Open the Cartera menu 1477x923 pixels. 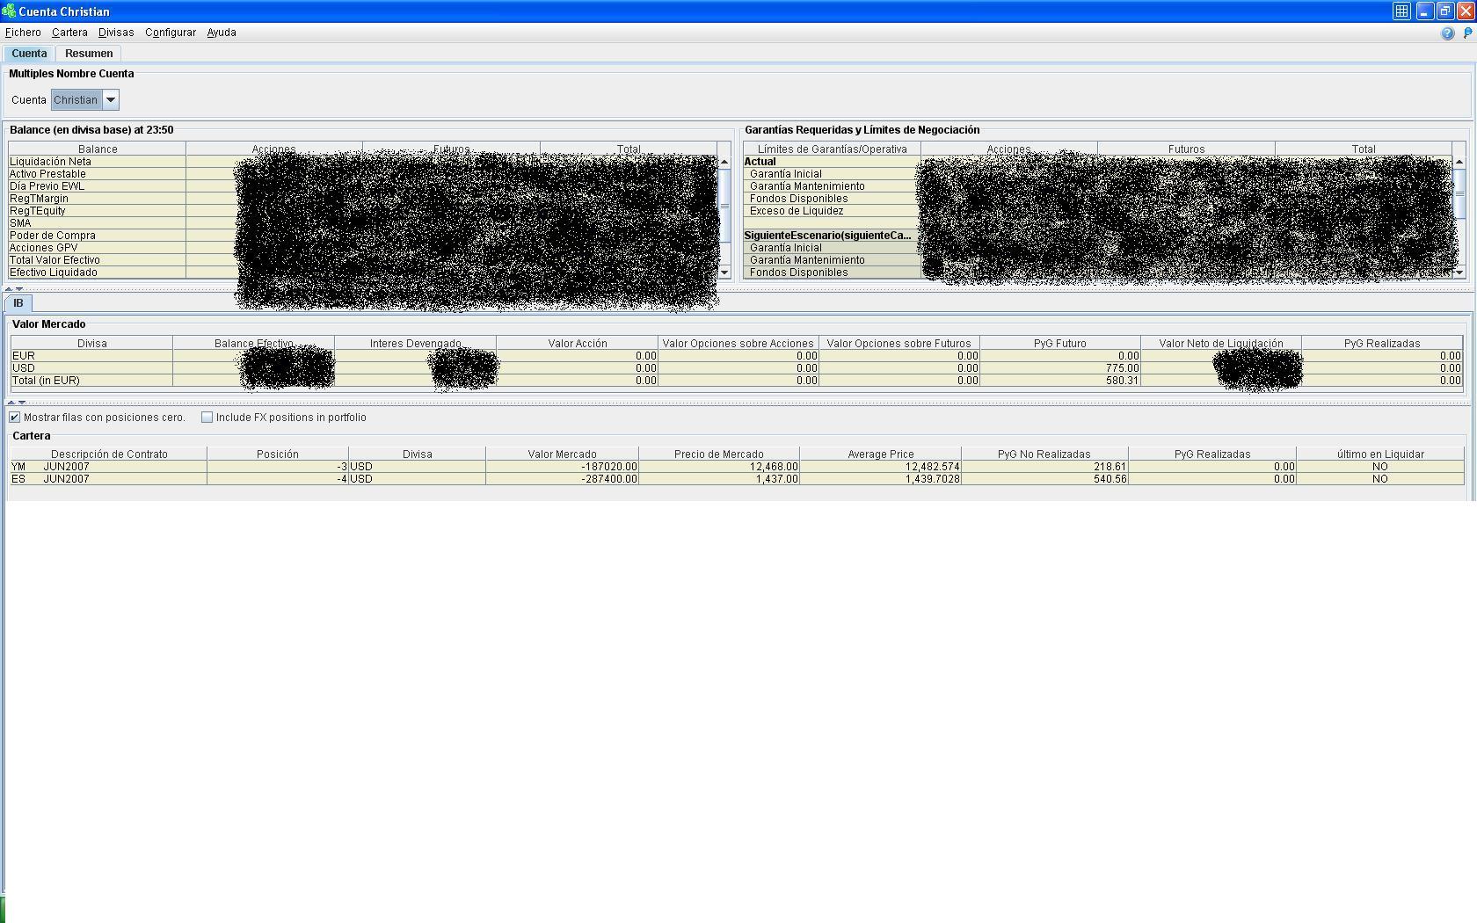[x=69, y=33]
